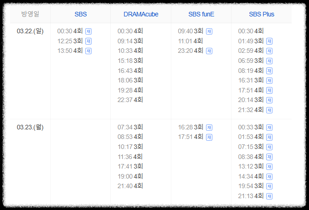Select the DRAMAcube 09:14 3회 entry
Image resolution: width=309 pixels, height=210 pixels.
[x=130, y=41]
